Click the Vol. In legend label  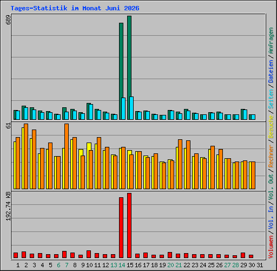271,217
